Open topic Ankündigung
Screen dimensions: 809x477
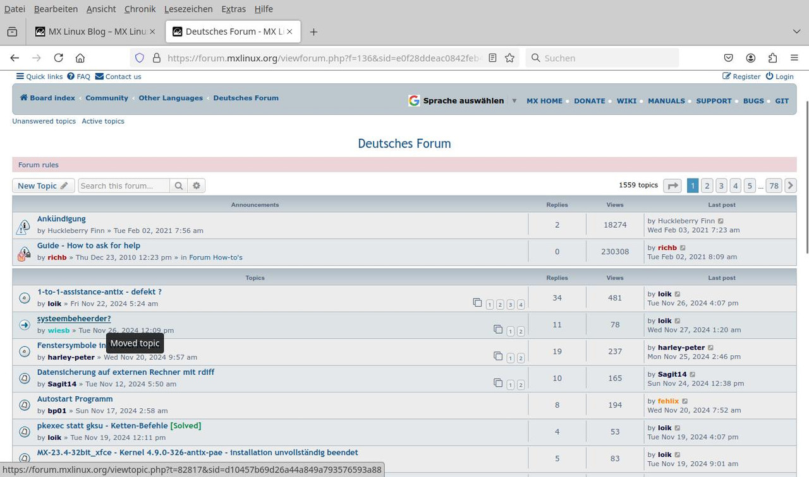point(61,219)
